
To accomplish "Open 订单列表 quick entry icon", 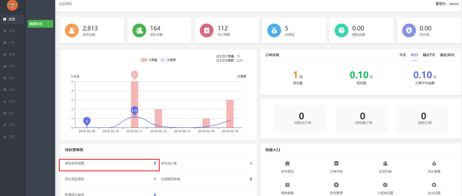I will tap(336, 164).
